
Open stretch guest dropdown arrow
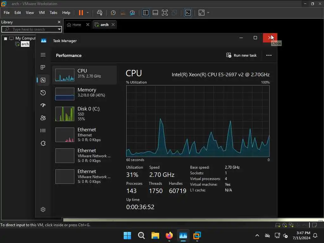click(208, 13)
